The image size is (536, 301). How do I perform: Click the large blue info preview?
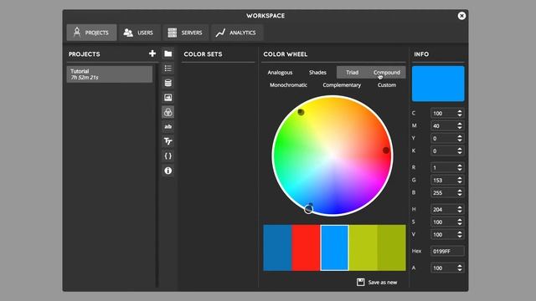[x=438, y=84]
